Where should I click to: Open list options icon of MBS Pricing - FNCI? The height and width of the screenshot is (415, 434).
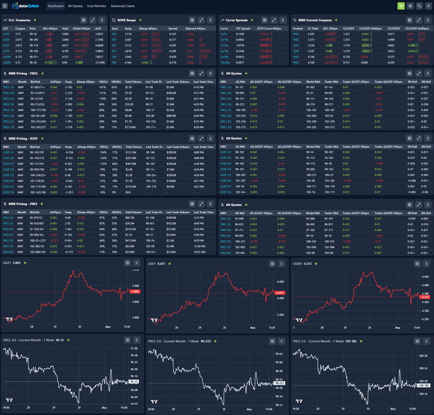tap(192, 204)
